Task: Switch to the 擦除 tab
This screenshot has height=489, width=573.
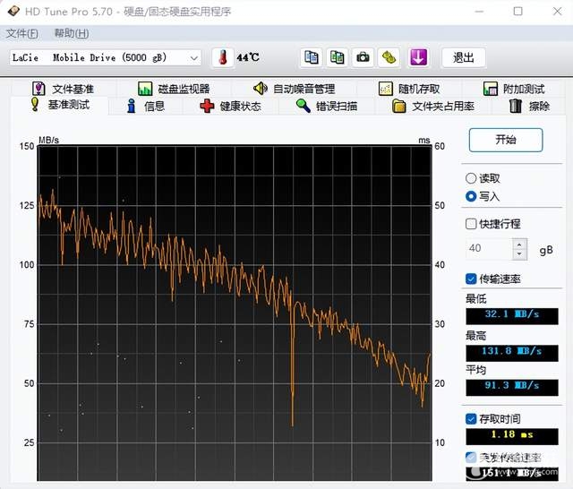Action: (x=529, y=107)
